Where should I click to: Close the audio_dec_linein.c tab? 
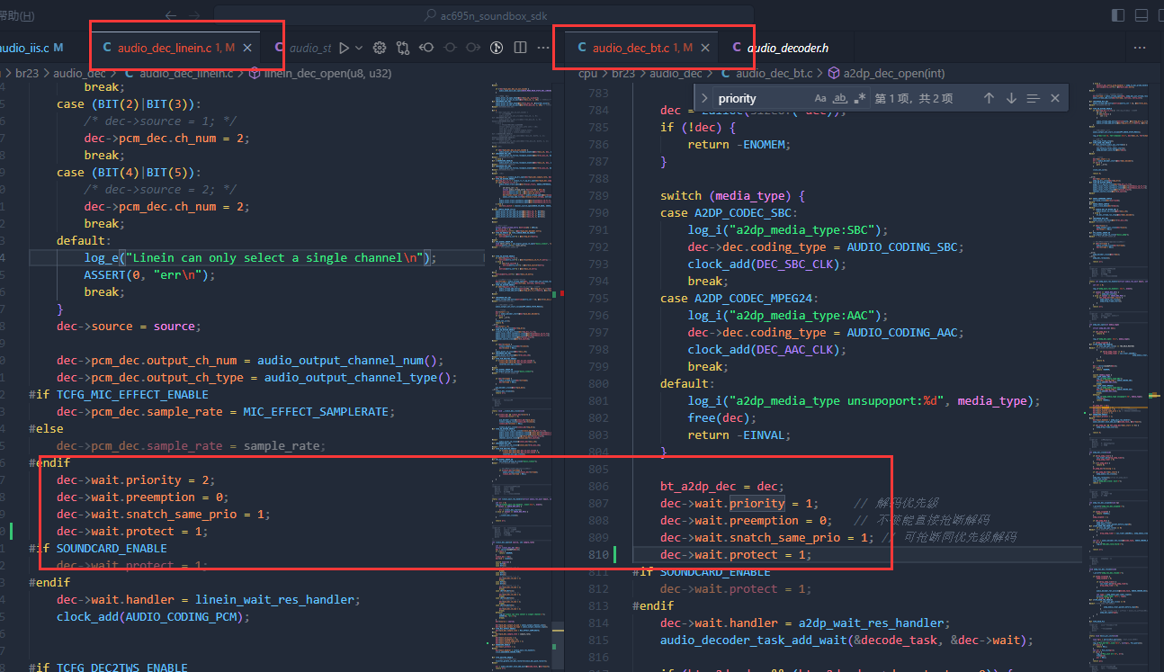pos(247,48)
